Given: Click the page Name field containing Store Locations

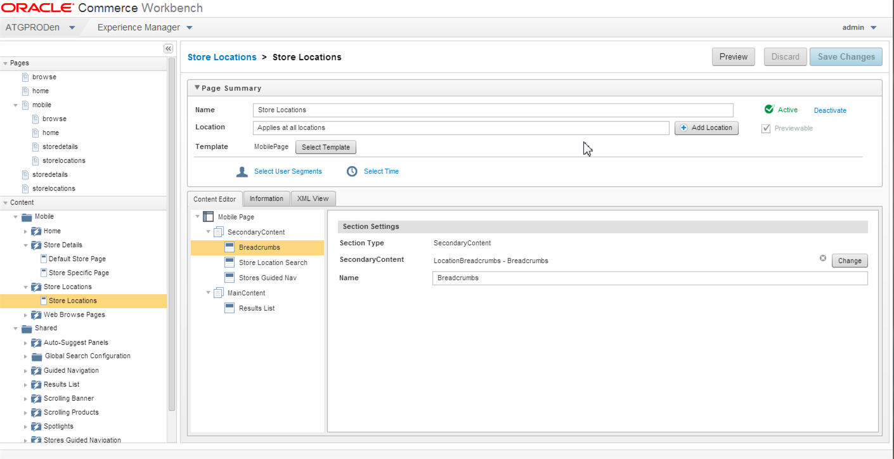Looking at the screenshot, I should (493, 110).
